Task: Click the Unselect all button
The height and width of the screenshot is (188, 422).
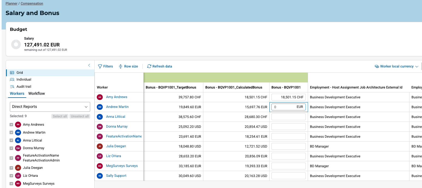Action: [80, 116]
